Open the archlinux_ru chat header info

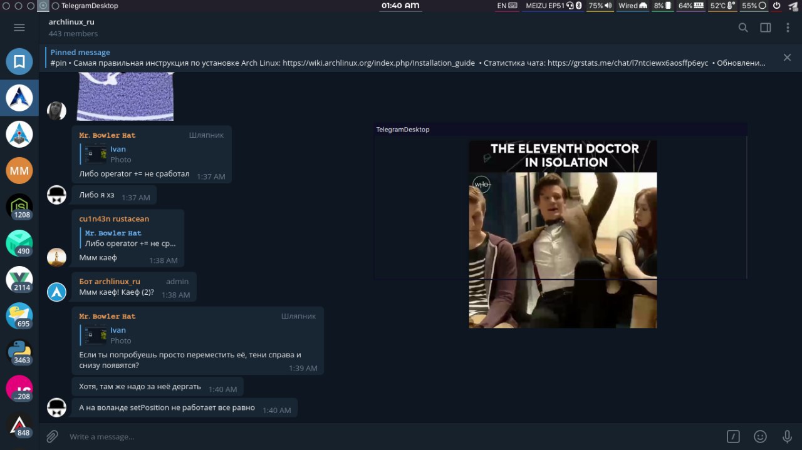point(73,28)
